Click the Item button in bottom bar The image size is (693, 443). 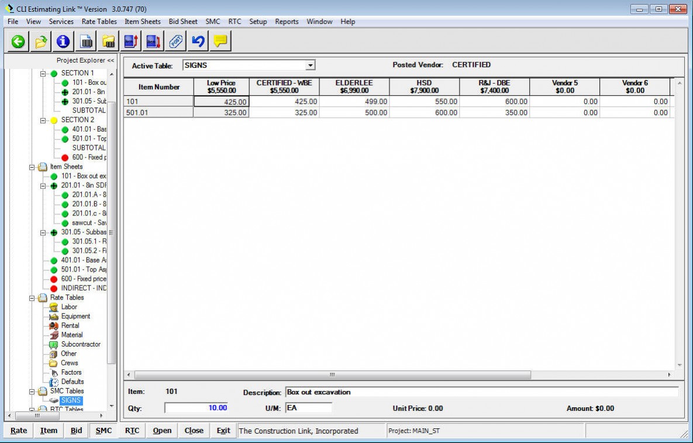coord(49,431)
